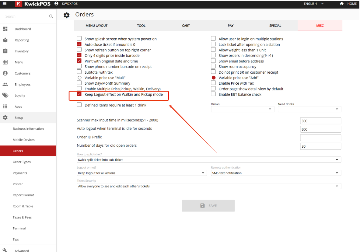The width and height of the screenshot is (360, 252).
Task: Enable Subtotal with tax checkbox
Action: click(x=79, y=72)
